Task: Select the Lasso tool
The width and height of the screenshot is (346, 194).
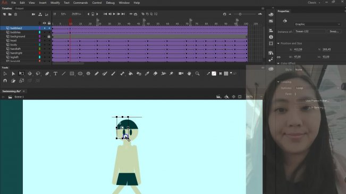Action: 38,74
